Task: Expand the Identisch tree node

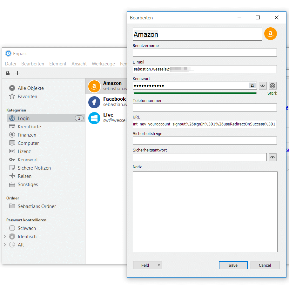Action: [5, 237]
